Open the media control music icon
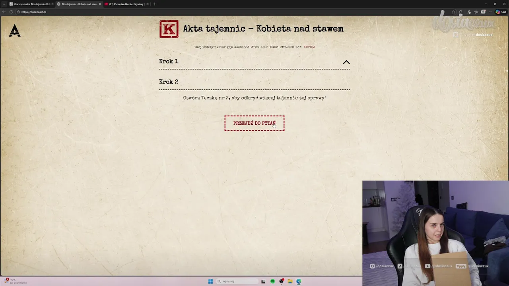Screen dimensions: 509x286 pyautogui.click(x=469, y=12)
